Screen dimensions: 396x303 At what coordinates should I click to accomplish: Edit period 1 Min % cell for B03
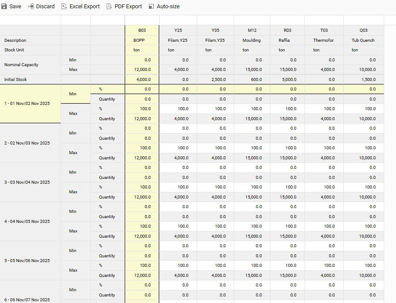(x=142, y=89)
